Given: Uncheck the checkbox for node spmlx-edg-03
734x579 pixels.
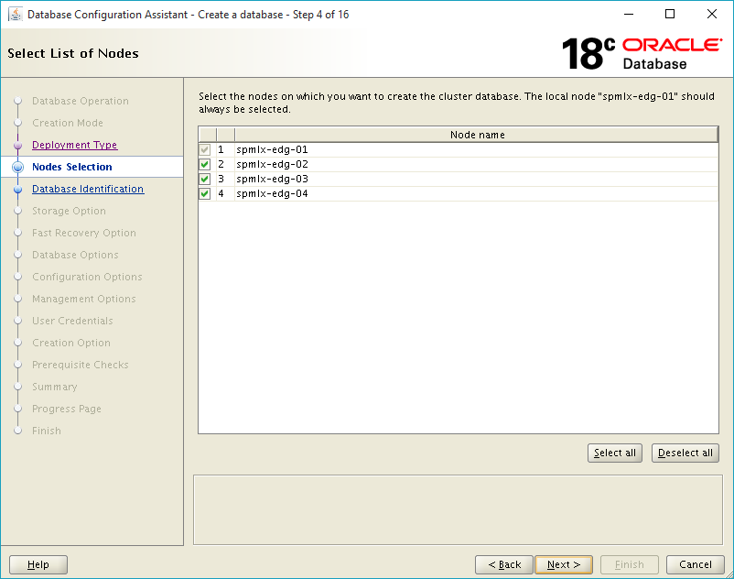Looking at the screenshot, I should [x=205, y=179].
